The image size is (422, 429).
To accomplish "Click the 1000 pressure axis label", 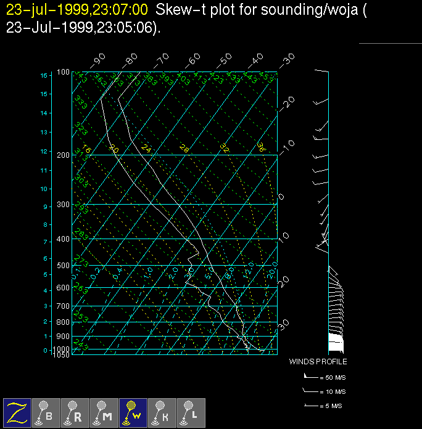I will pyautogui.click(x=62, y=349).
